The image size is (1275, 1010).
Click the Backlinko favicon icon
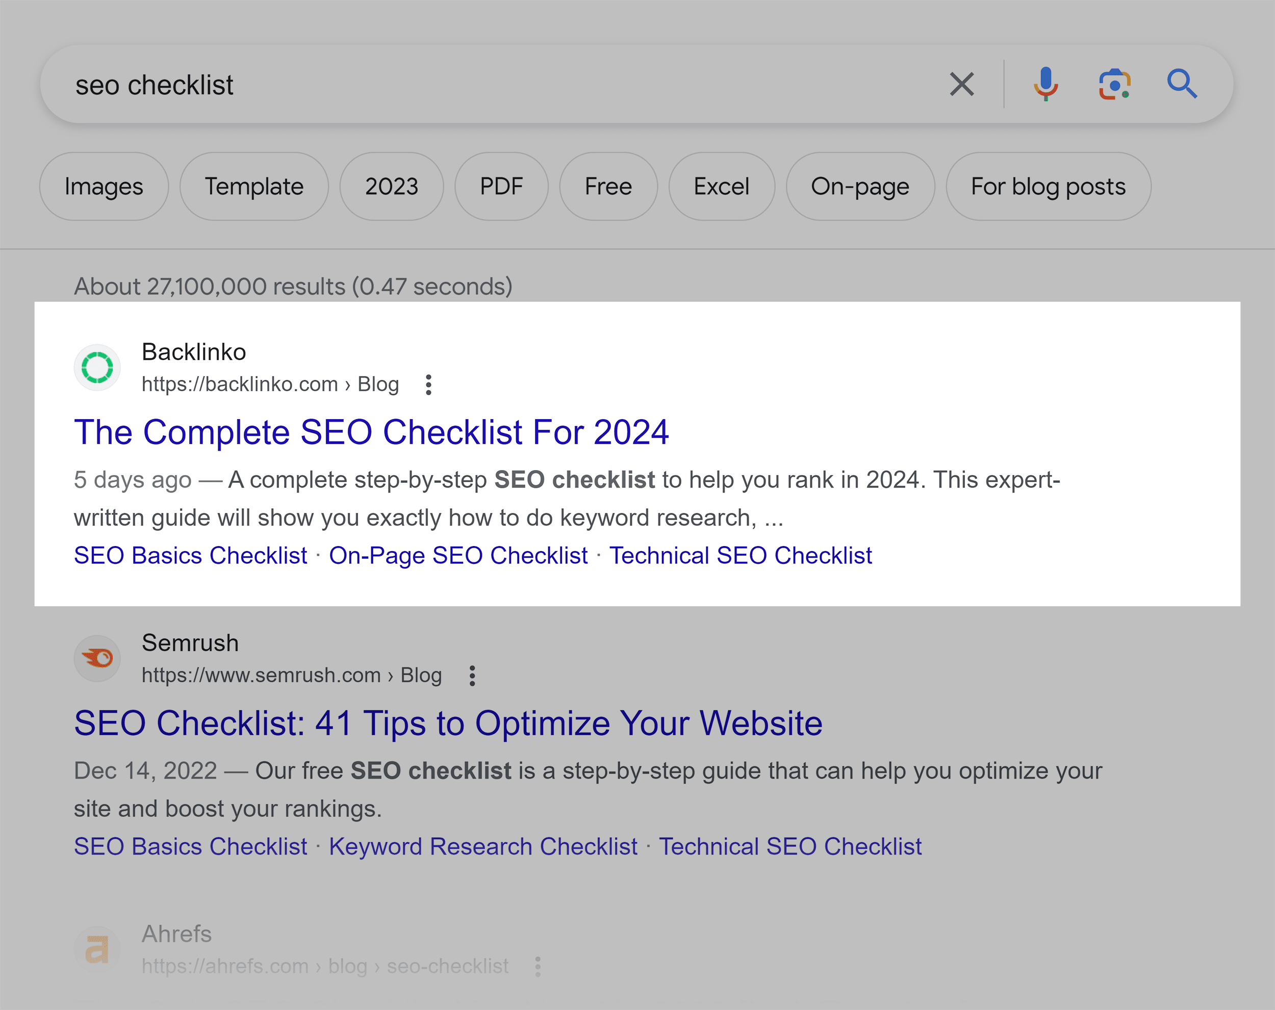pos(98,368)
